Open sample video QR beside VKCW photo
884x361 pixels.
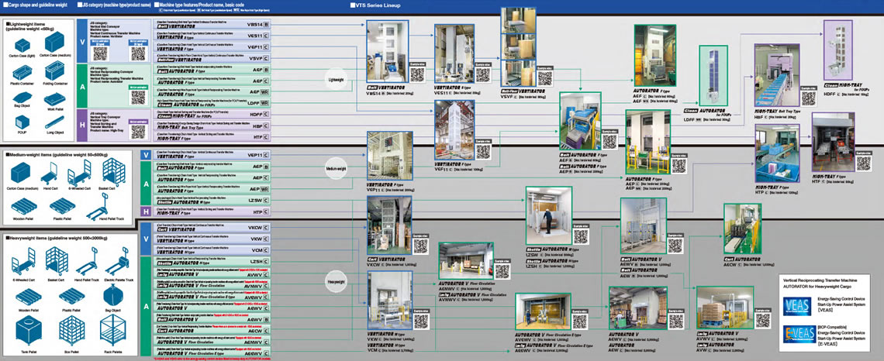tap(420, 246)
